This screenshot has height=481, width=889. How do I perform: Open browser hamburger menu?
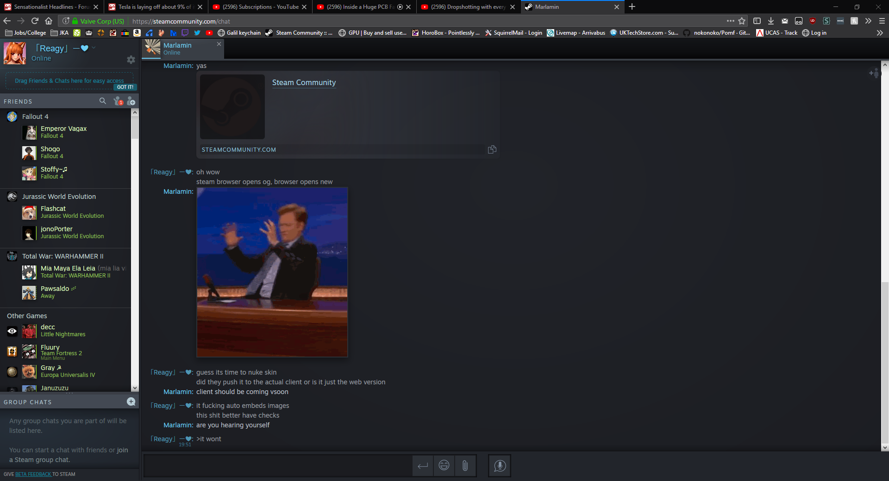882,21
